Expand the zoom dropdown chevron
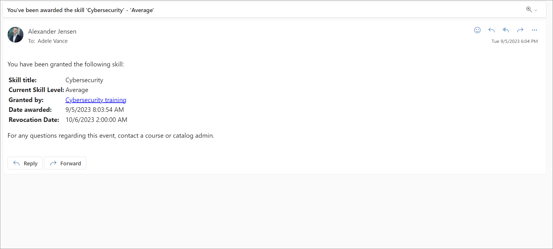 [x=536, y=10]
